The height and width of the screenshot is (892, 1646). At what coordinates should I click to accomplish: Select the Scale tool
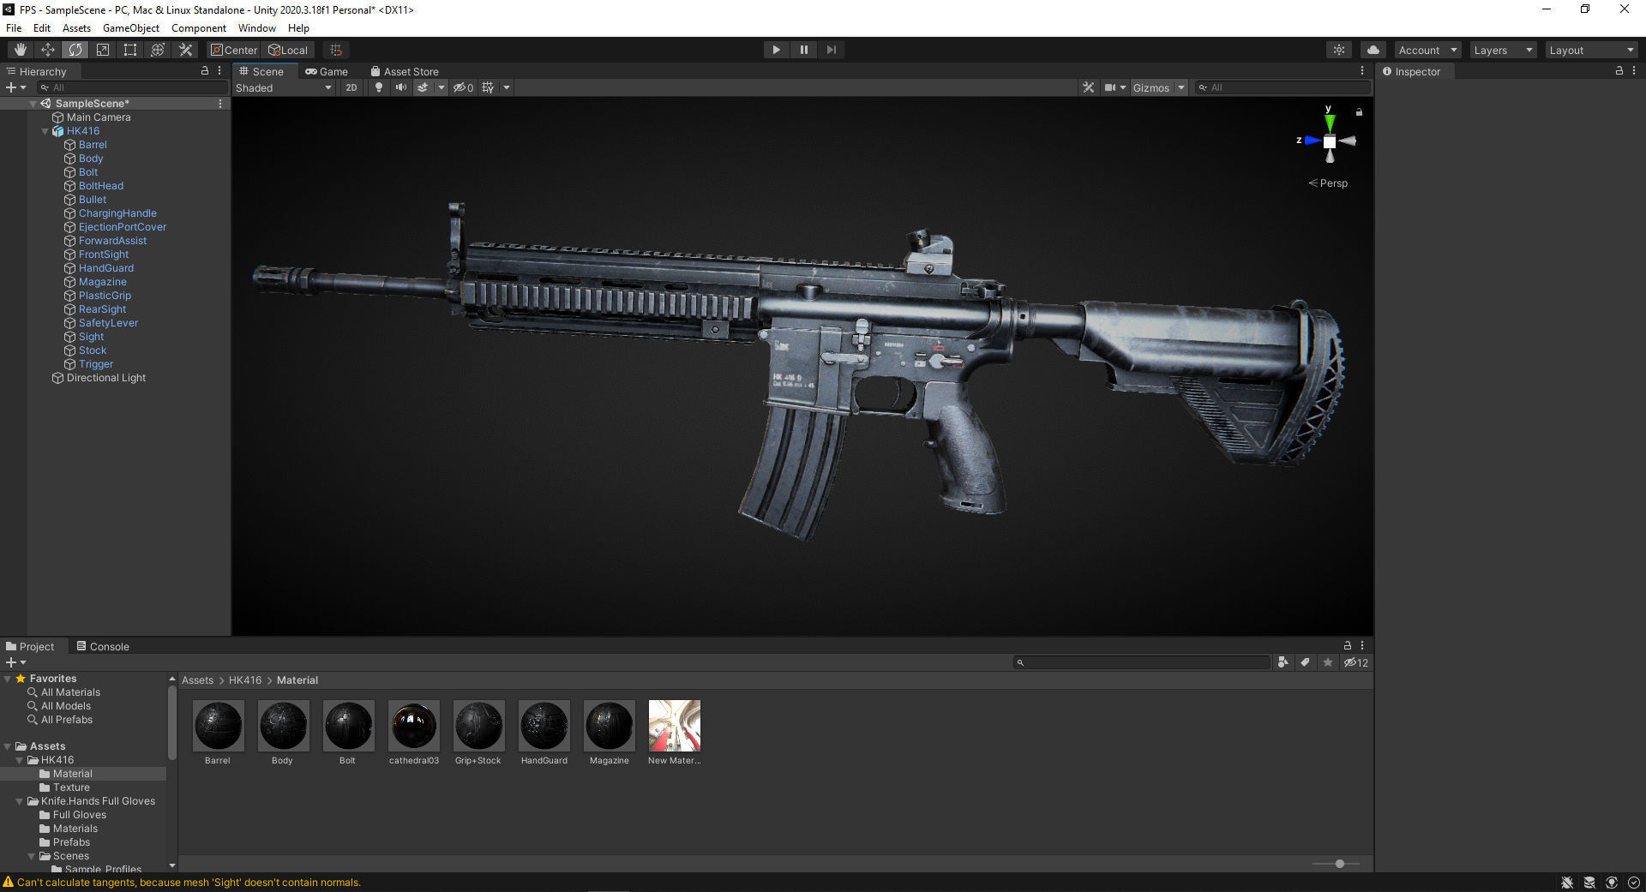pos(103,50)
